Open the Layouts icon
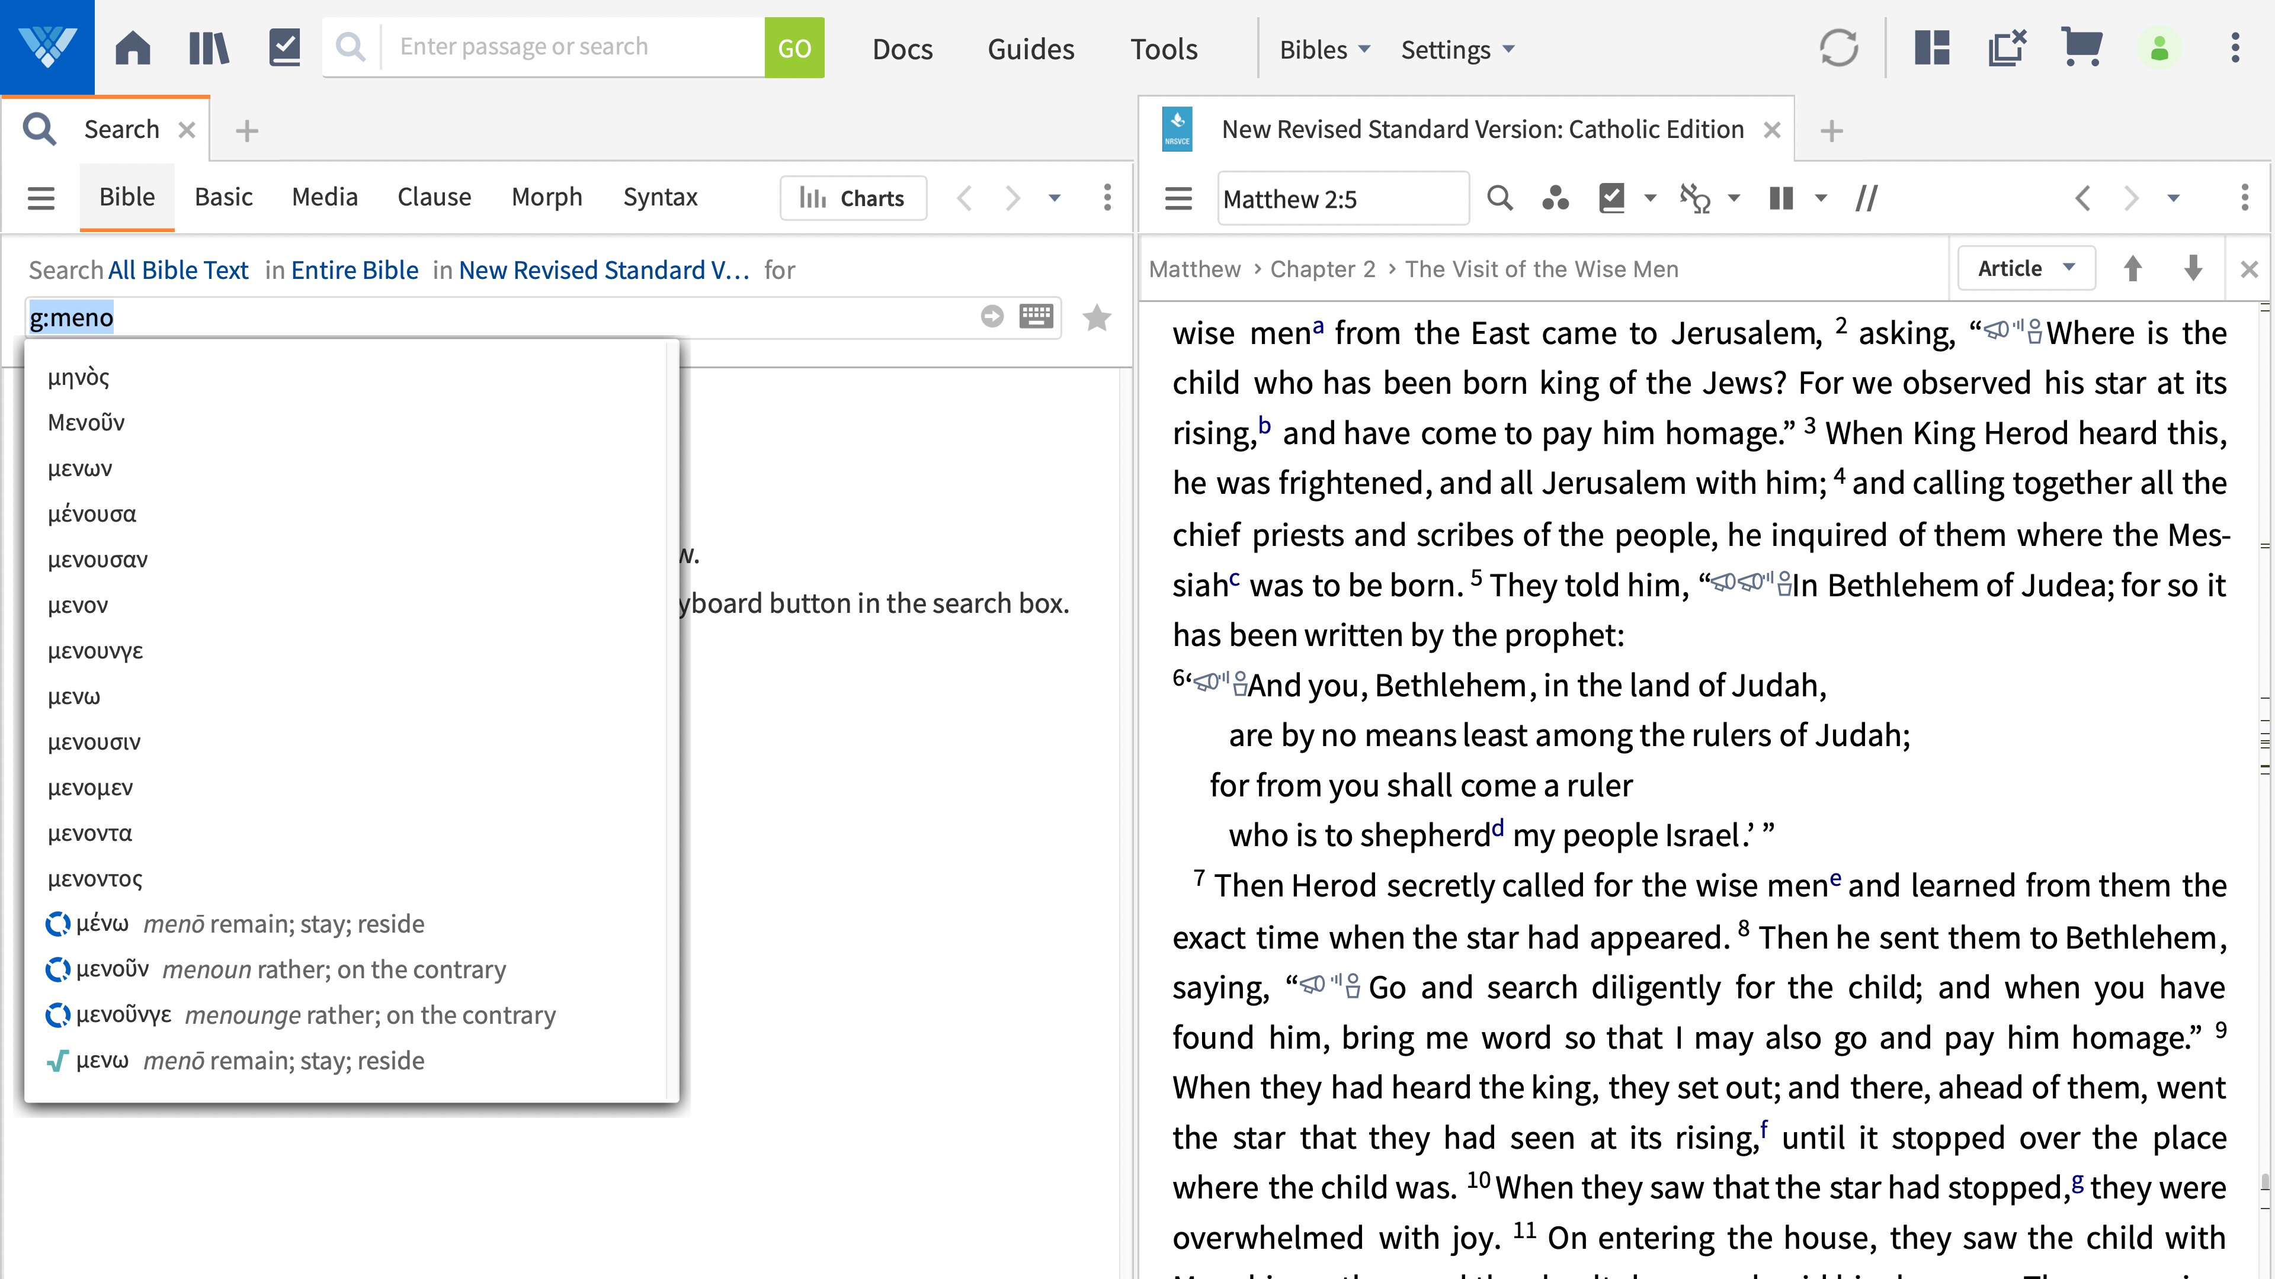 coord(1931,47)
